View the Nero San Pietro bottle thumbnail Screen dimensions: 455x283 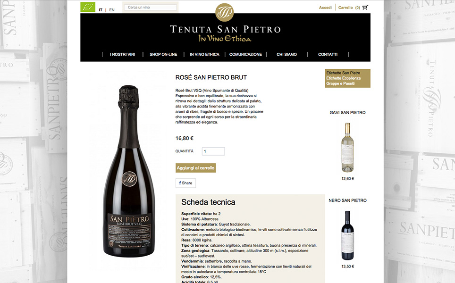pos(348,235)
